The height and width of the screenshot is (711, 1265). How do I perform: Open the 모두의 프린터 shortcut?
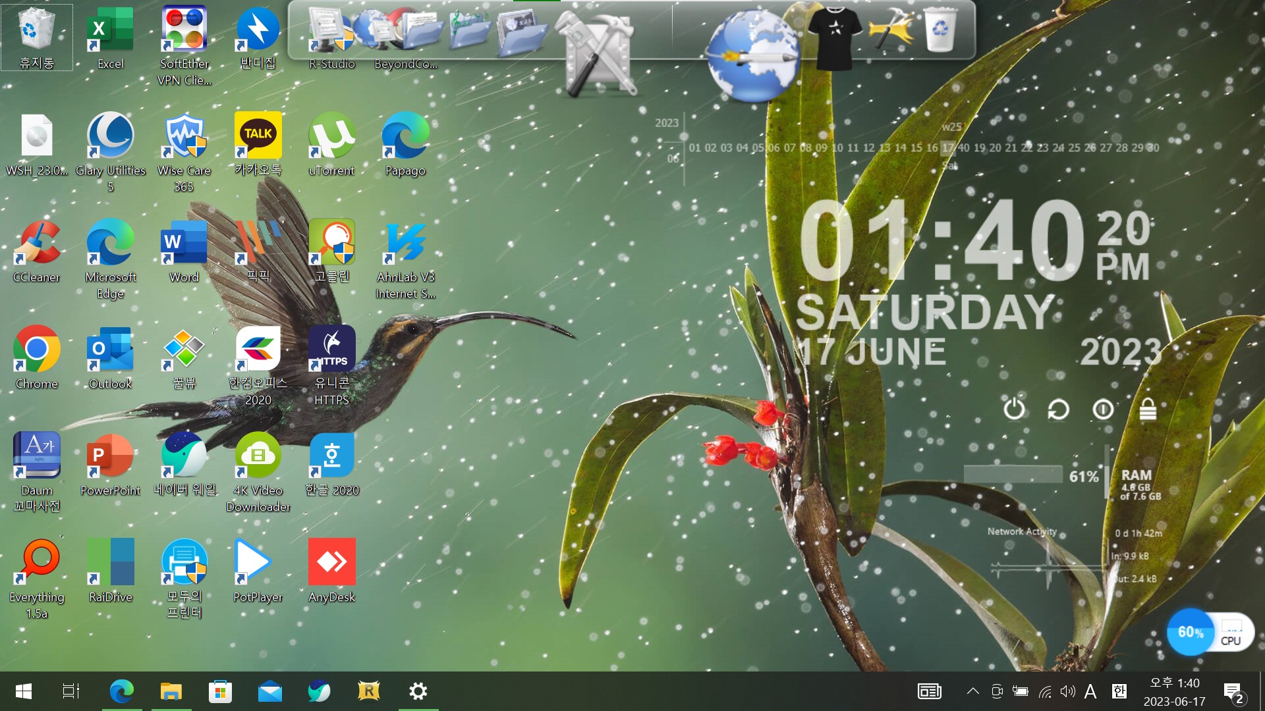click(x=184, y=579)
